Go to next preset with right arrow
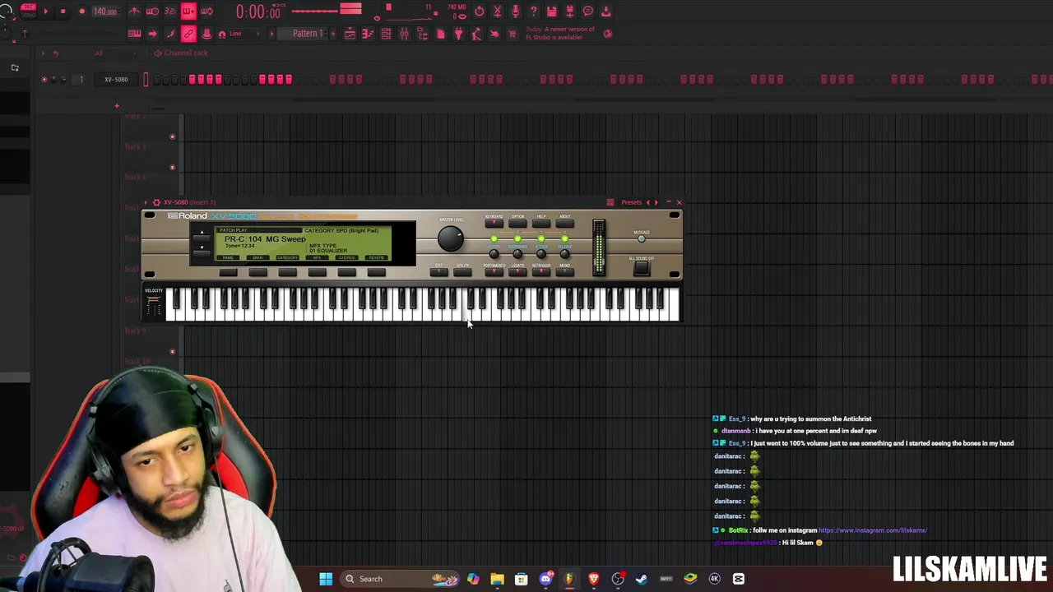 [656, 202]
